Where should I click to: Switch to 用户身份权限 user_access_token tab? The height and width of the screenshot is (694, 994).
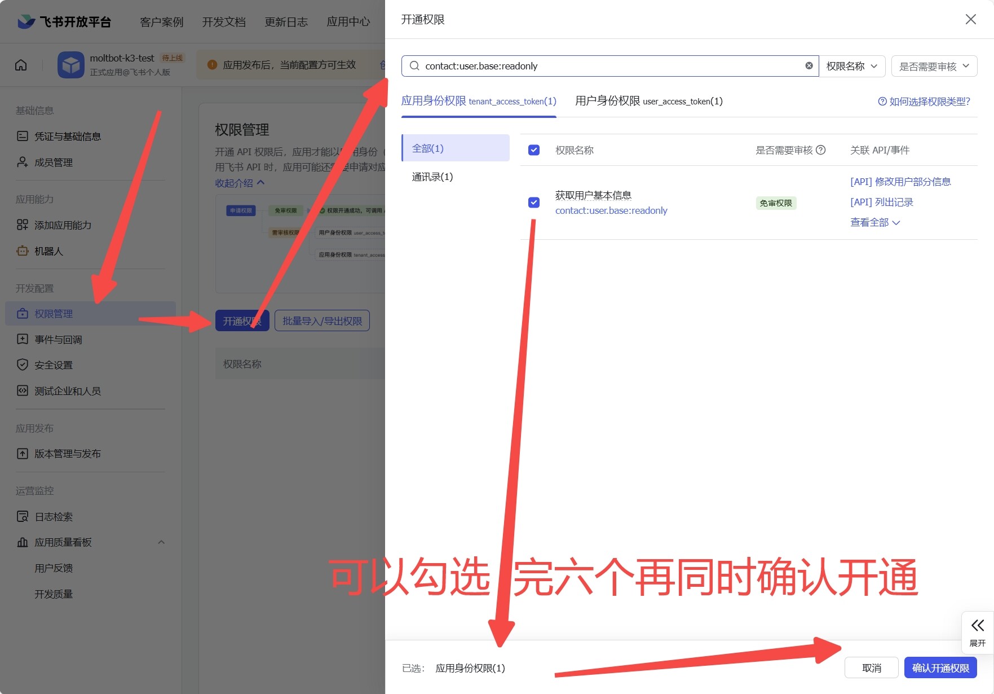[648, 101]
